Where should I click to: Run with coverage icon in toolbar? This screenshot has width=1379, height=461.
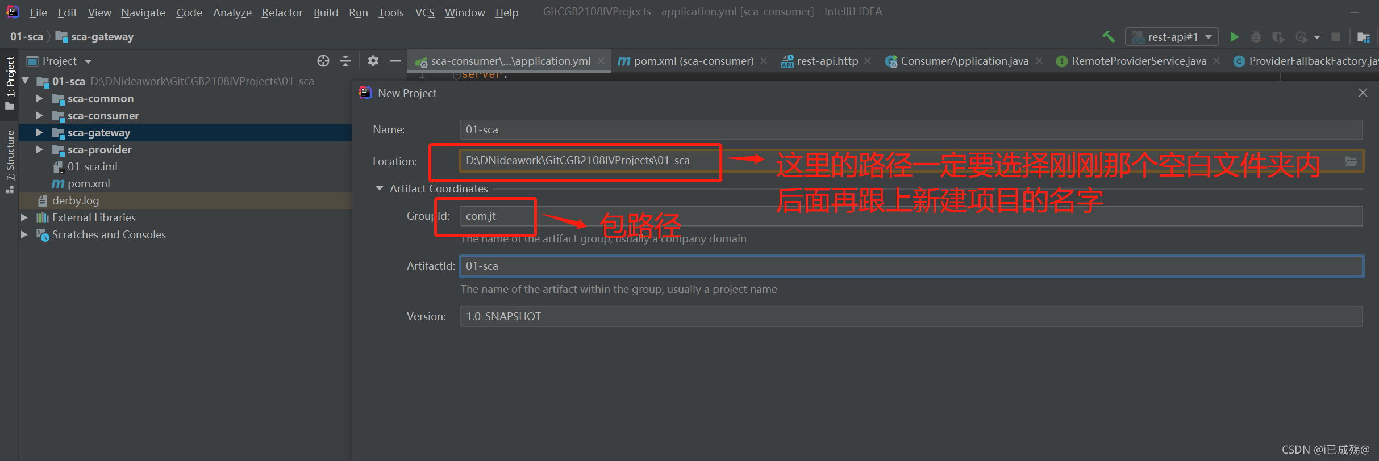[x=1278, y=37]
